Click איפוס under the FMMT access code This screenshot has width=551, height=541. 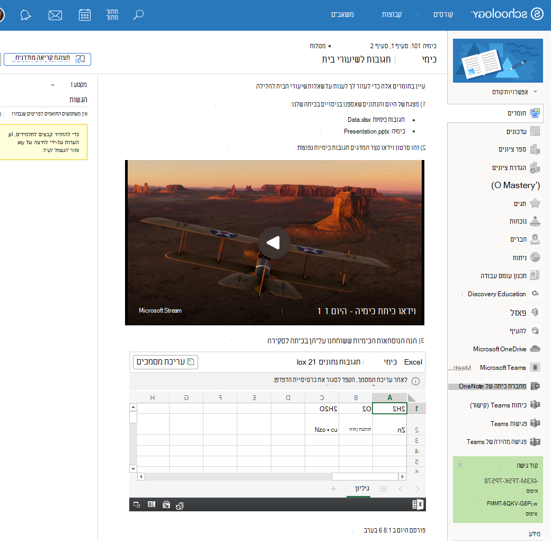pos(532,513)
